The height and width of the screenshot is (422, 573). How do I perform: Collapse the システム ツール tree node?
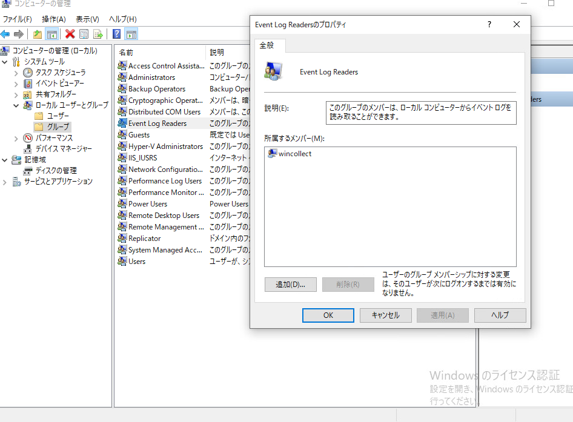point(5,62)
